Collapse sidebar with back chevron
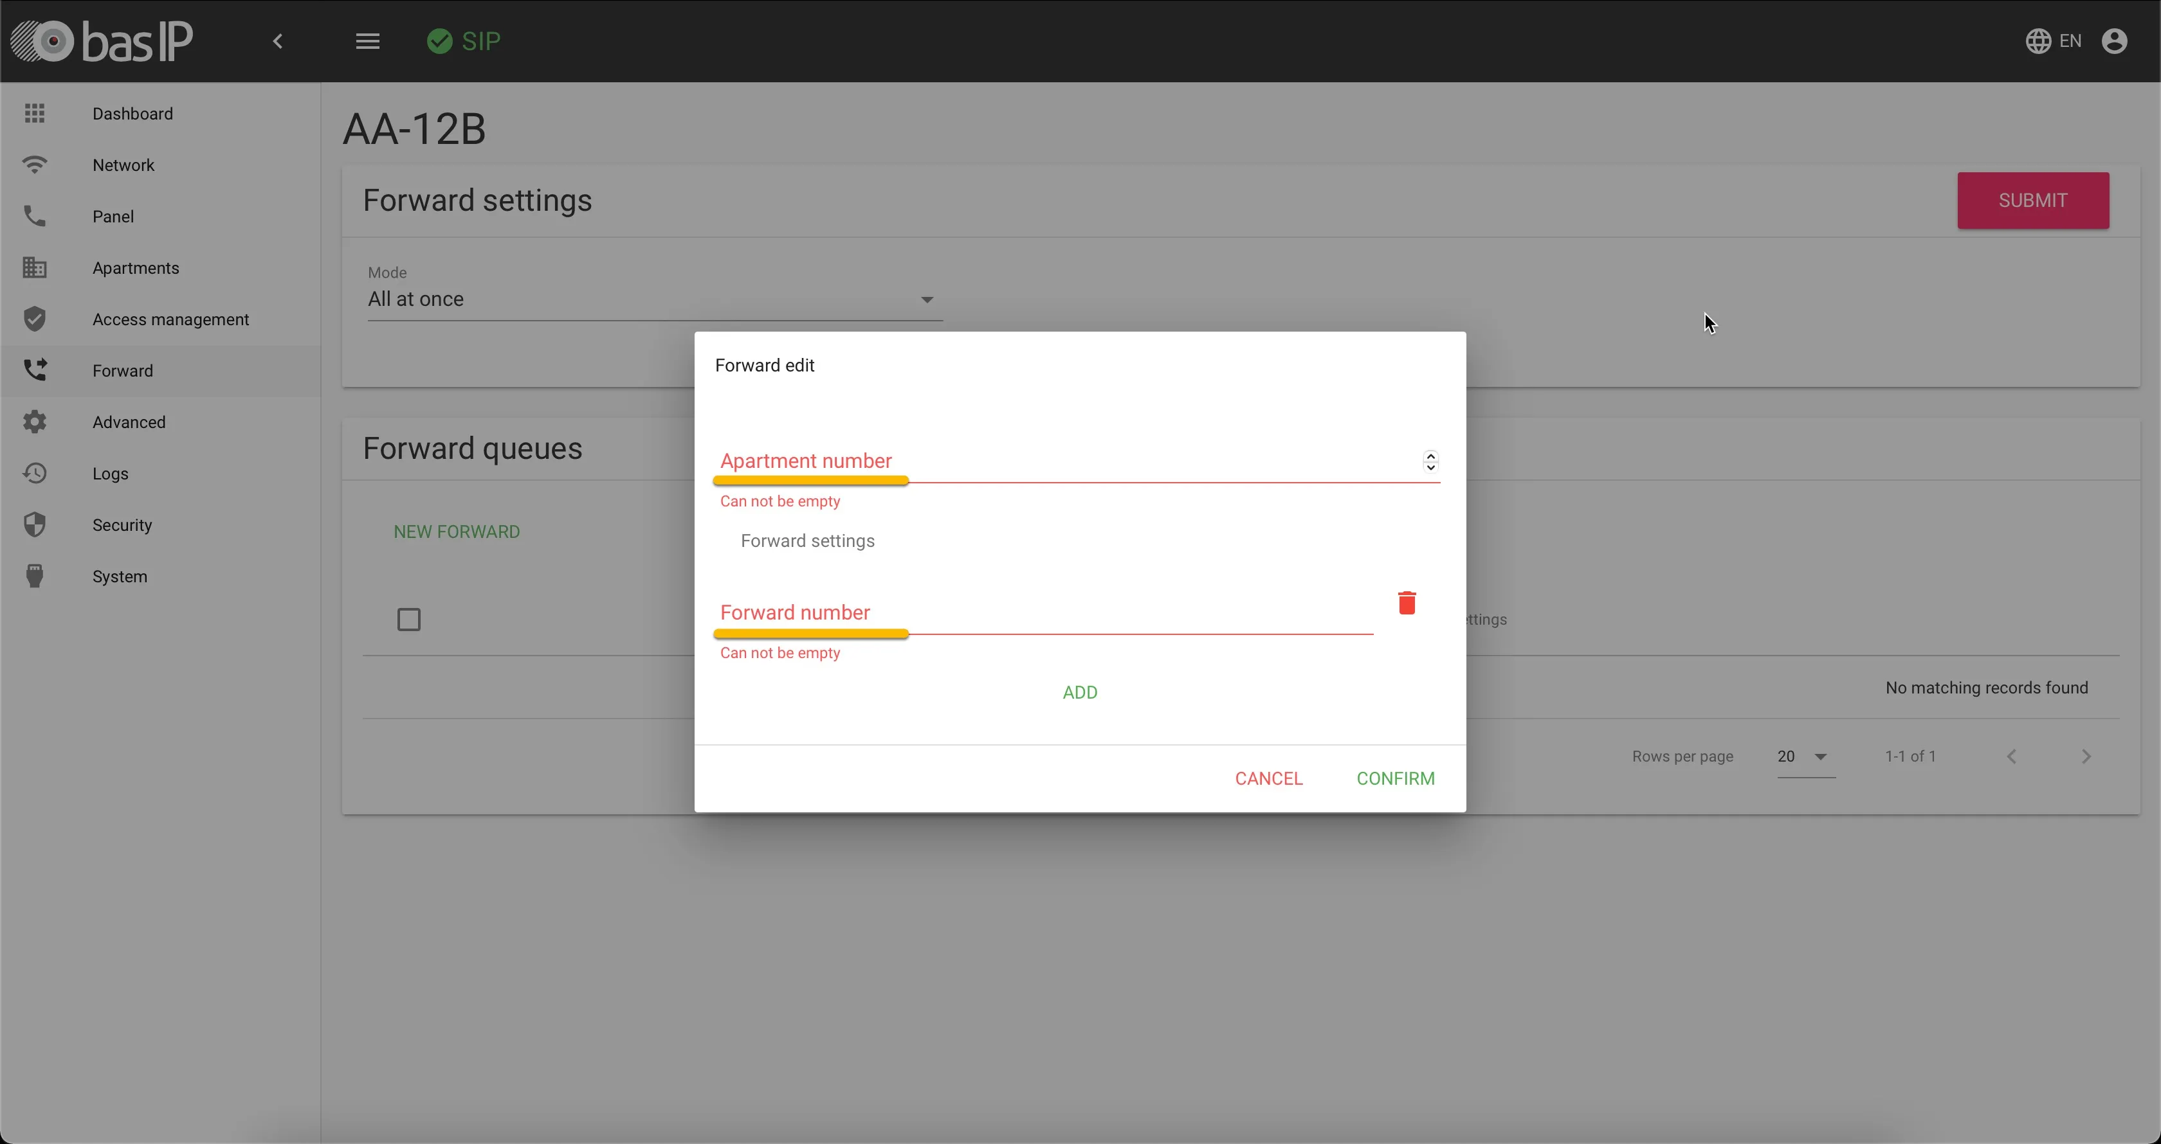Screen dimensions: 2161x1144 [x=278, y=41]
